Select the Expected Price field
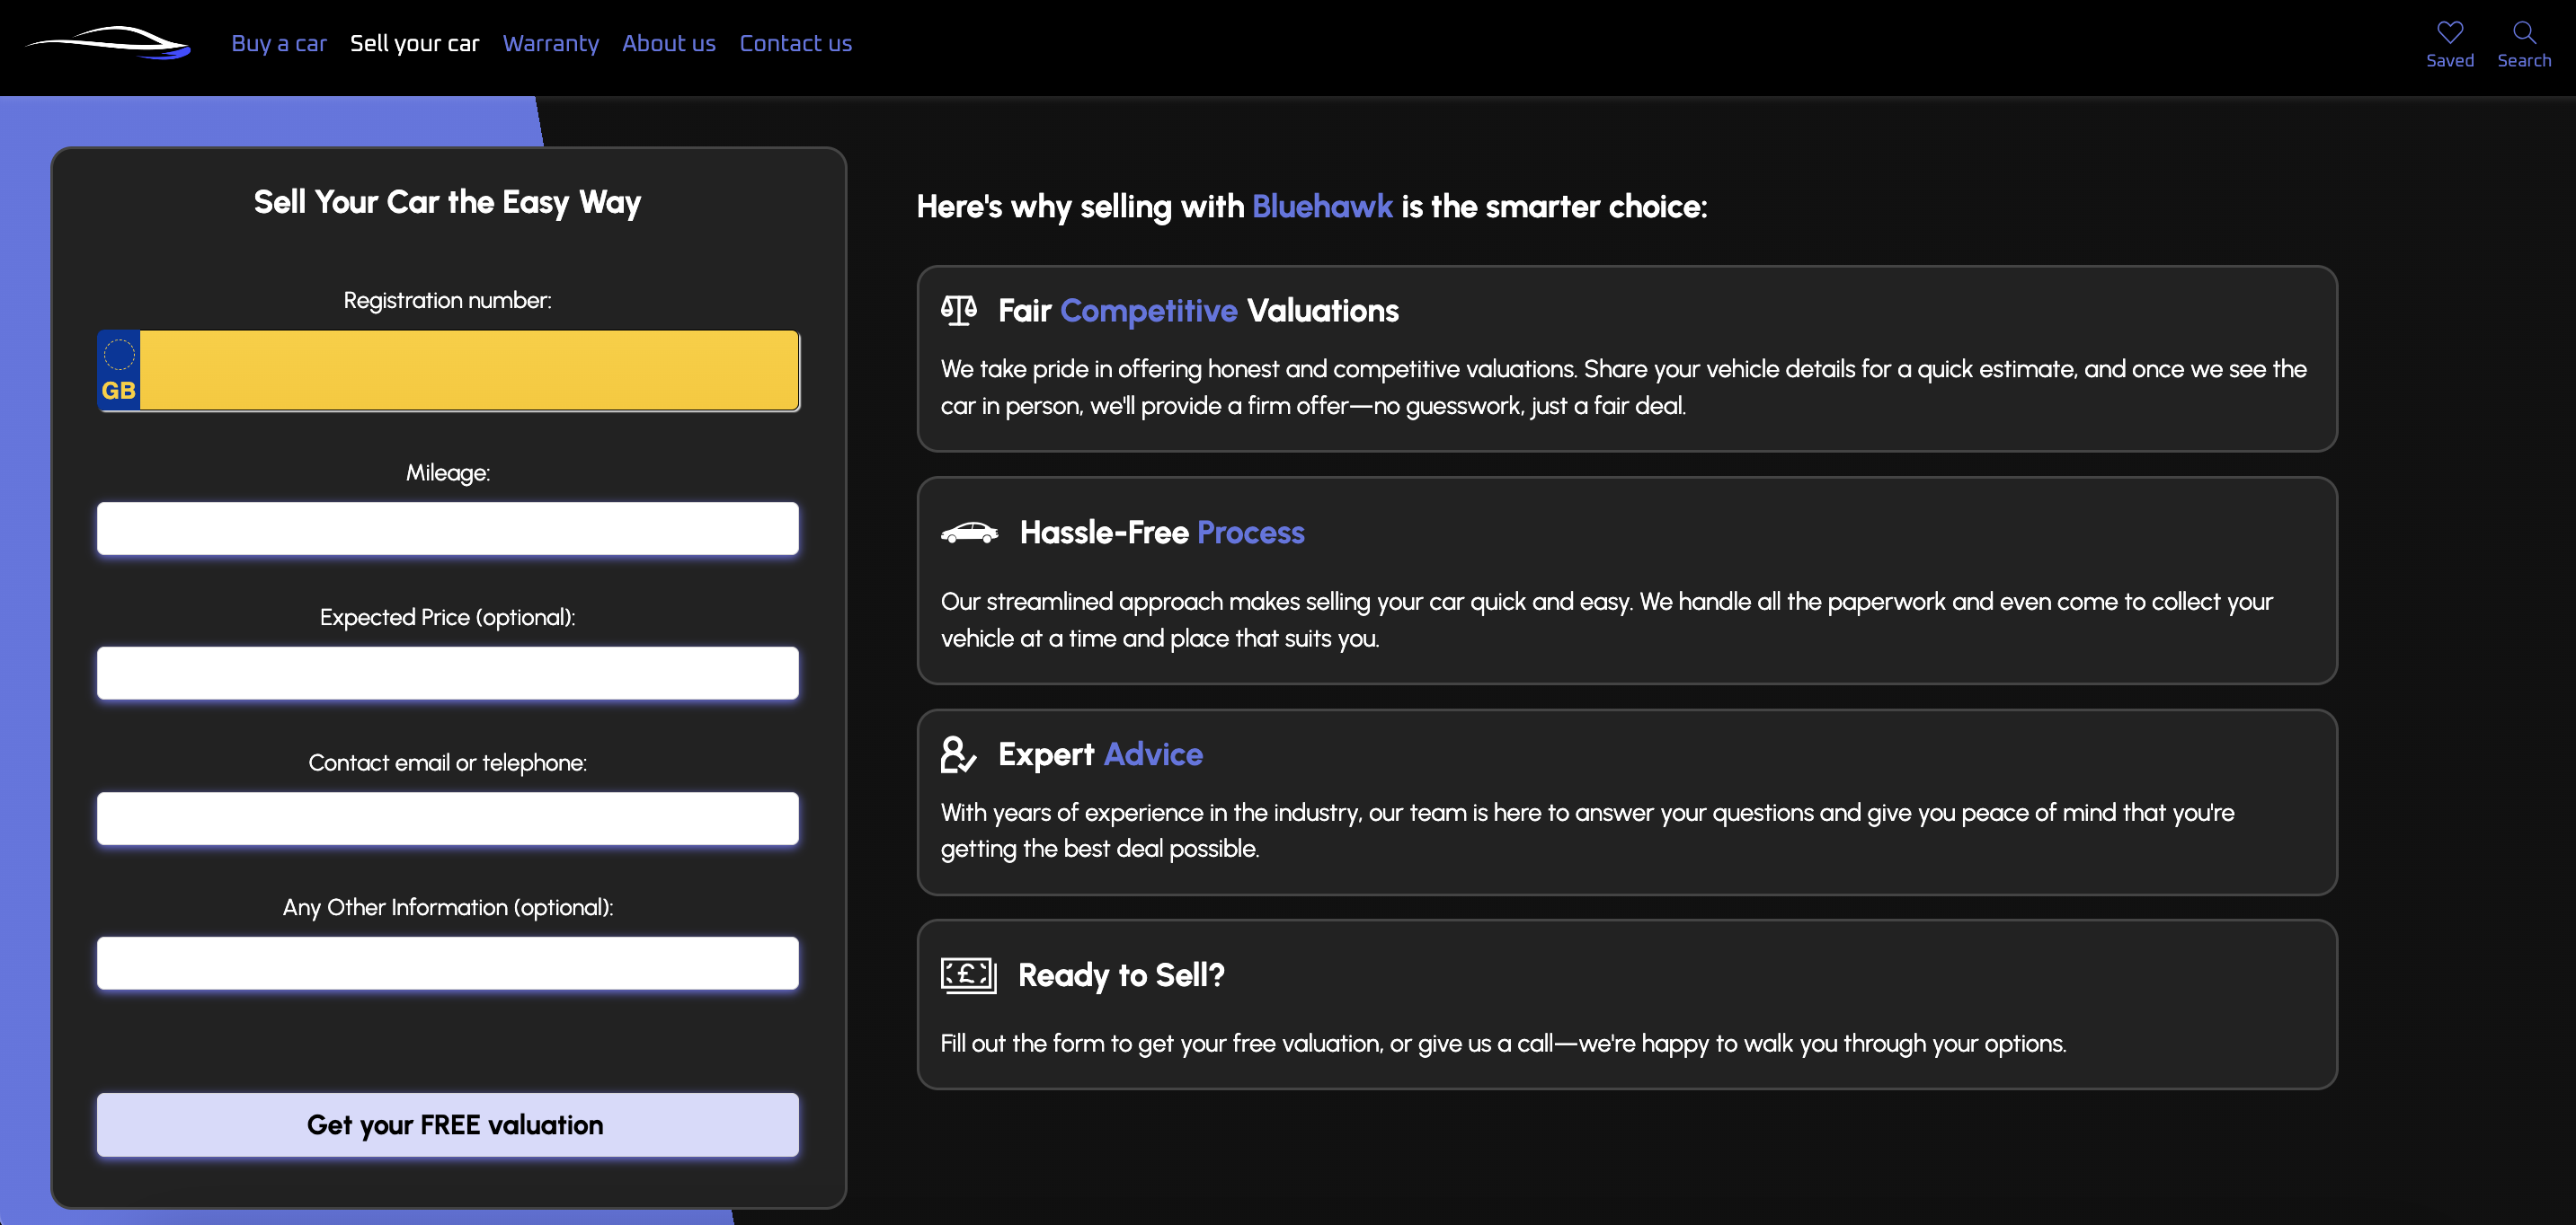The width and height of the screenshot is (2576, 1225). coord(447,674)
